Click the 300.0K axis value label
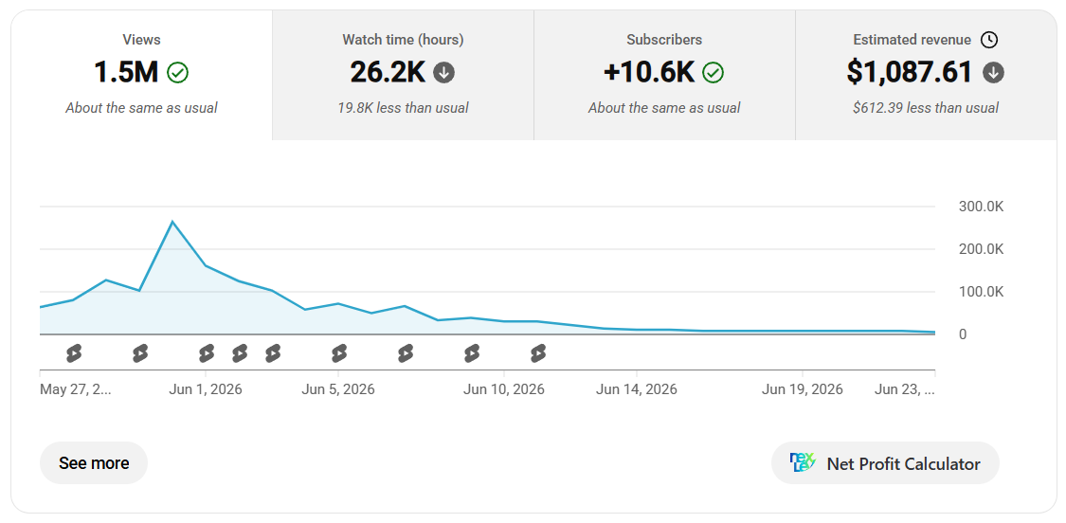 click(x=981, y=206)
